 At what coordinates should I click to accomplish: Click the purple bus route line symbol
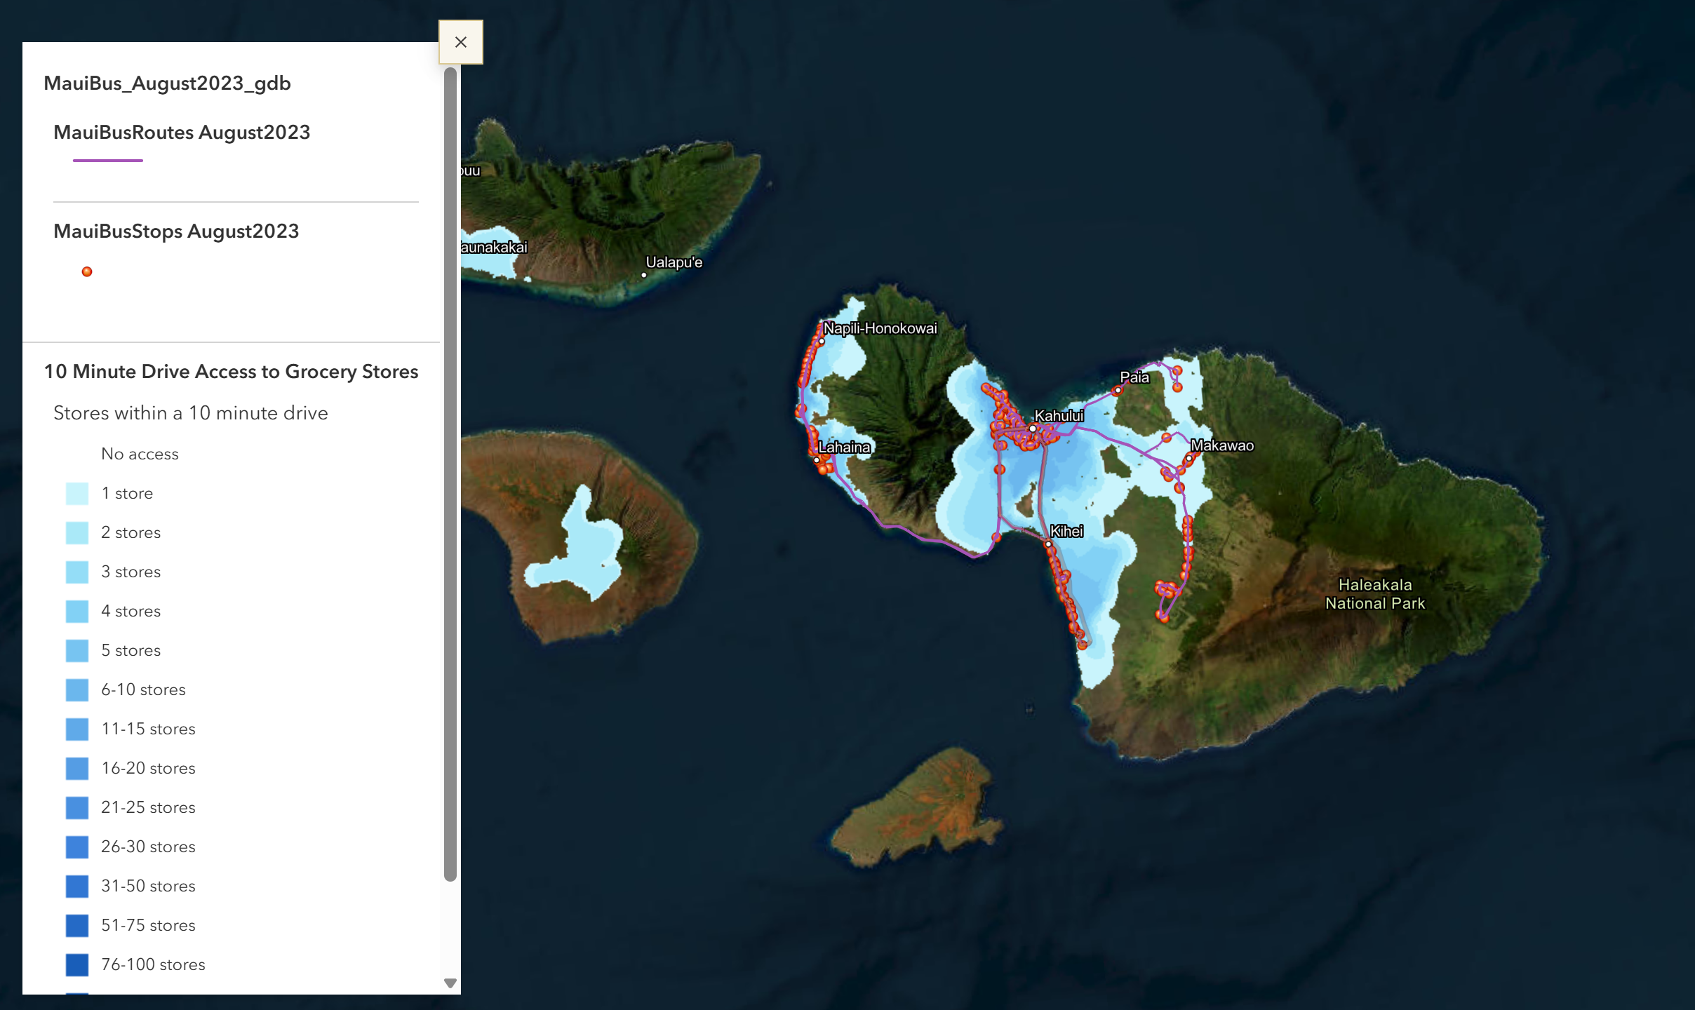coord(108,161)
